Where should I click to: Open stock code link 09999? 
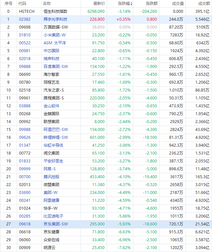25,169
